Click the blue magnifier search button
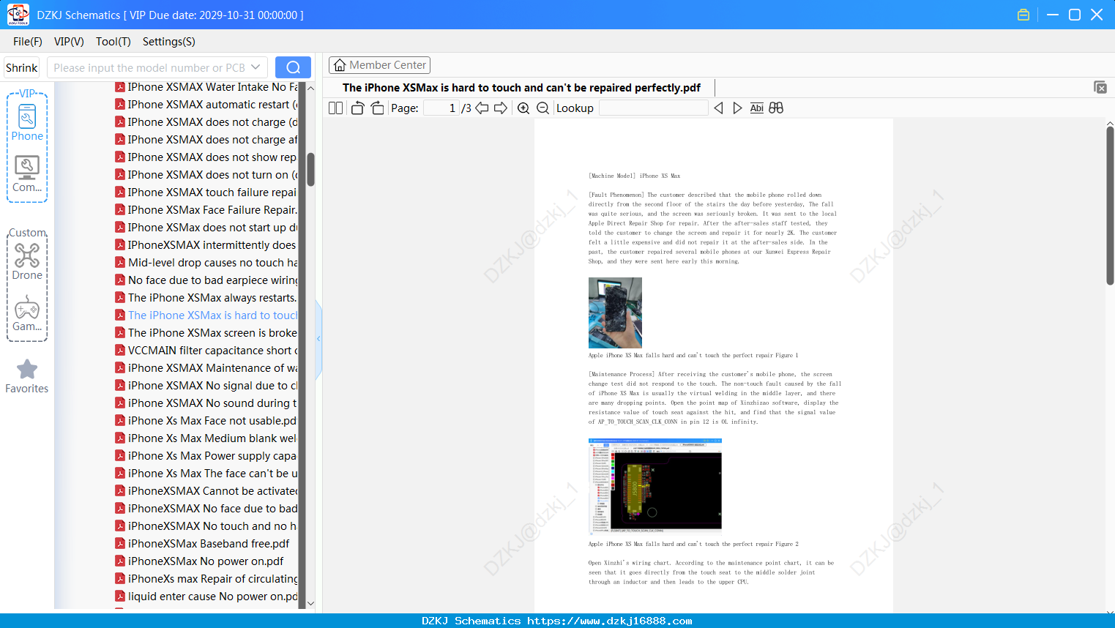Image resolution: width=1115 pixels, height=628 pixels. 293,67
